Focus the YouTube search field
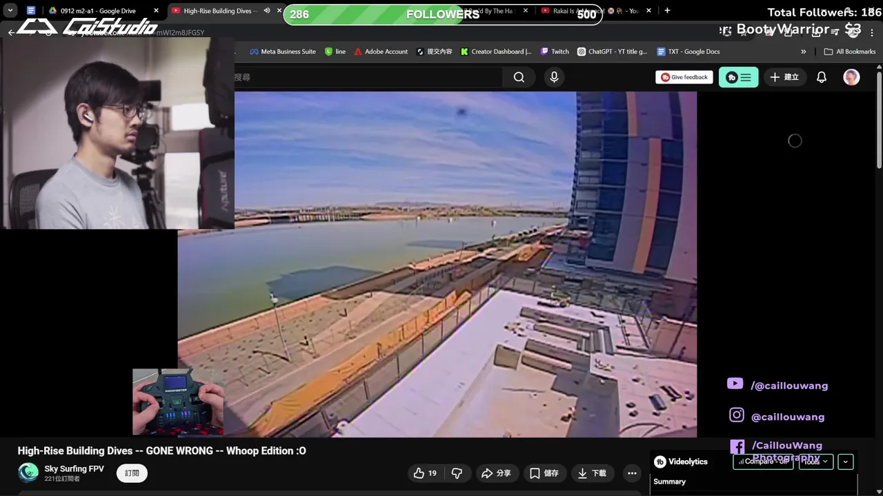Viewport: 883px width, 496px height. coord(368,77)
